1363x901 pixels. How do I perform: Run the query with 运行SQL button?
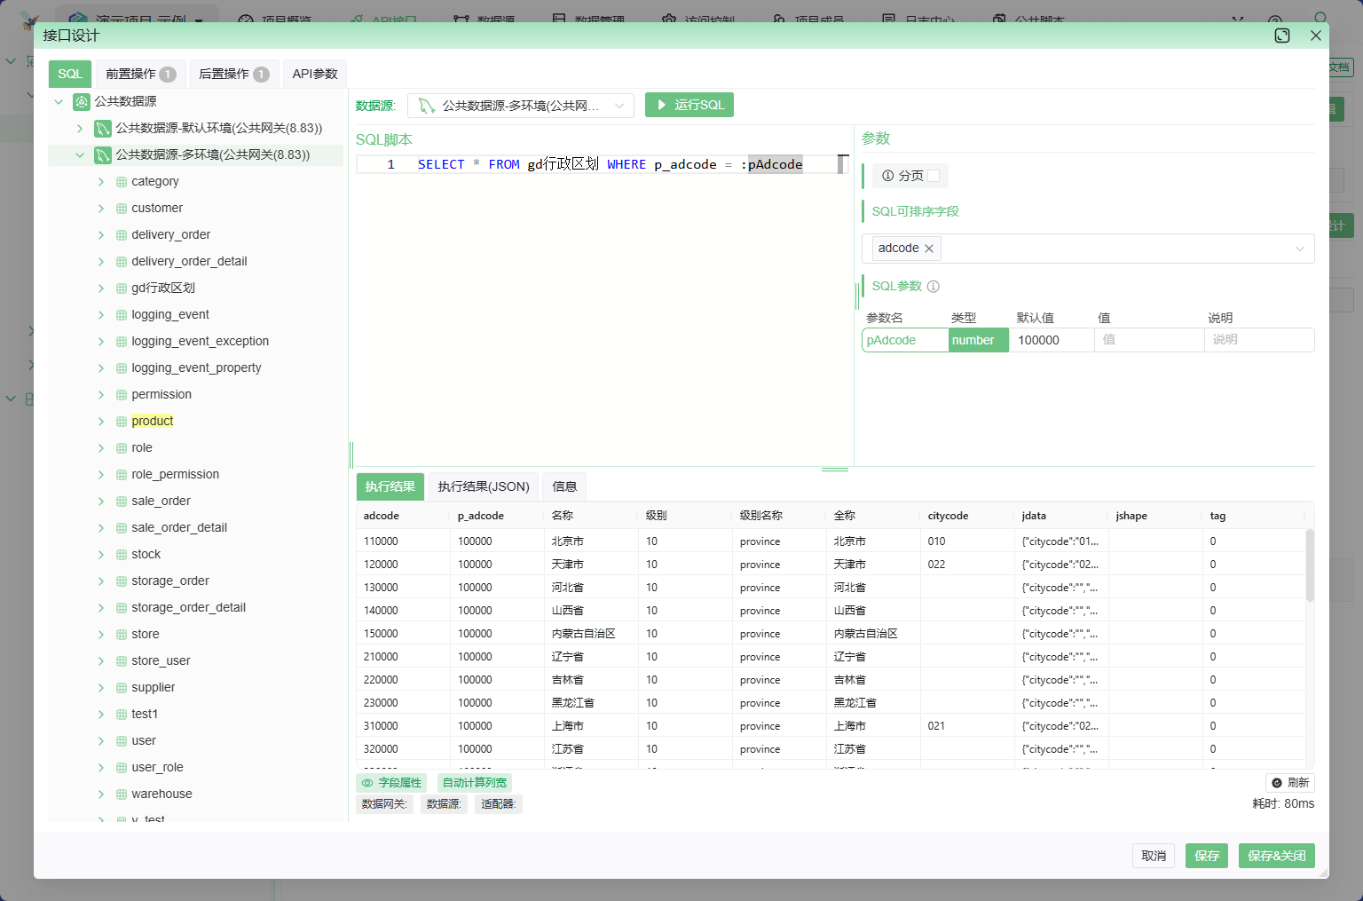pos(689,105)
